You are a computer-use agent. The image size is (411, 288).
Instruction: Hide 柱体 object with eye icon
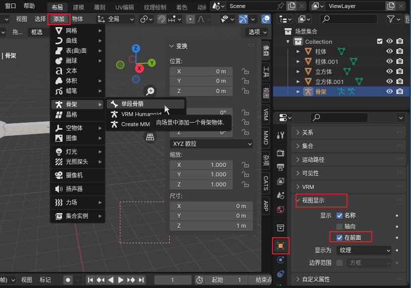click(x=389, y=51)
